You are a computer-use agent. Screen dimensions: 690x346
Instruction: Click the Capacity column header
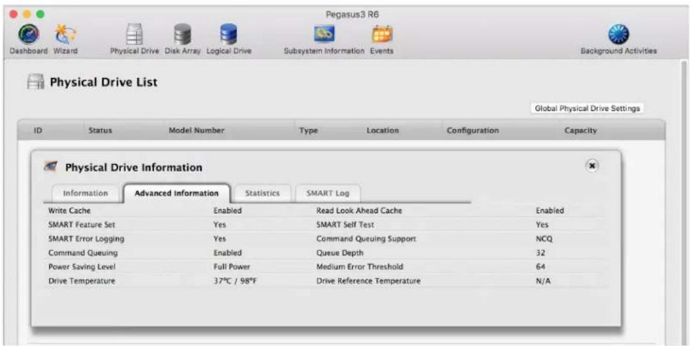(x=581, y=130)
